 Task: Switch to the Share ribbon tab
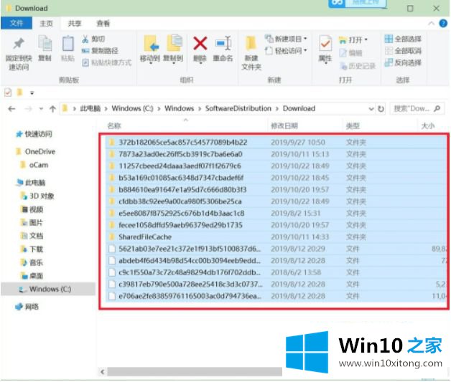coord(75,23)
